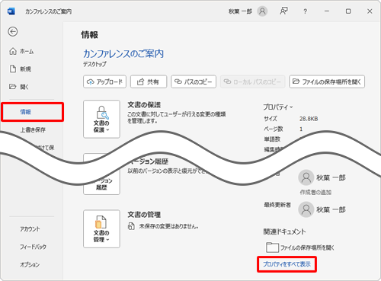Click the 28.8KB size value
The image size is (381, 281).
click(309, 119)
